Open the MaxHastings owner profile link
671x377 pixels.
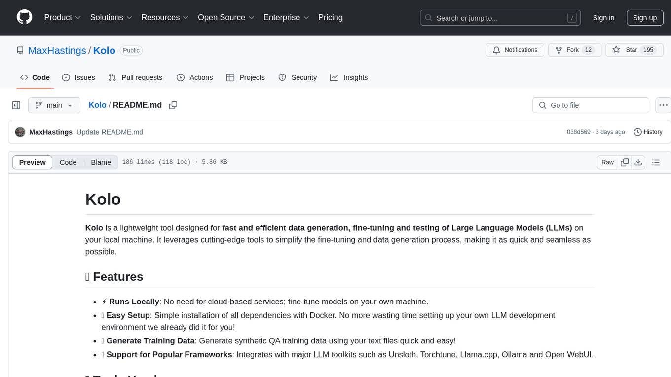(x=57, y=50)
